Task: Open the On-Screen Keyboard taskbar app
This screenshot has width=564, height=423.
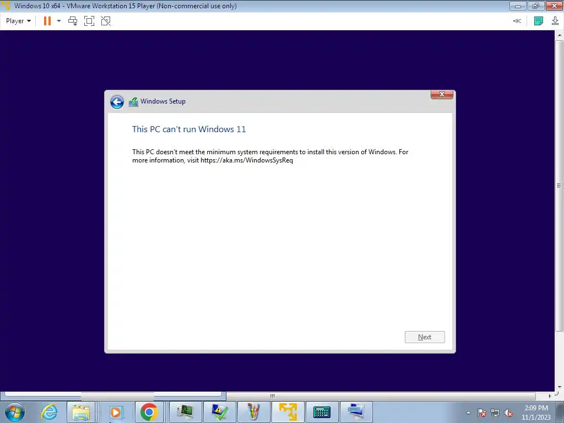Action: pos(322,412)
